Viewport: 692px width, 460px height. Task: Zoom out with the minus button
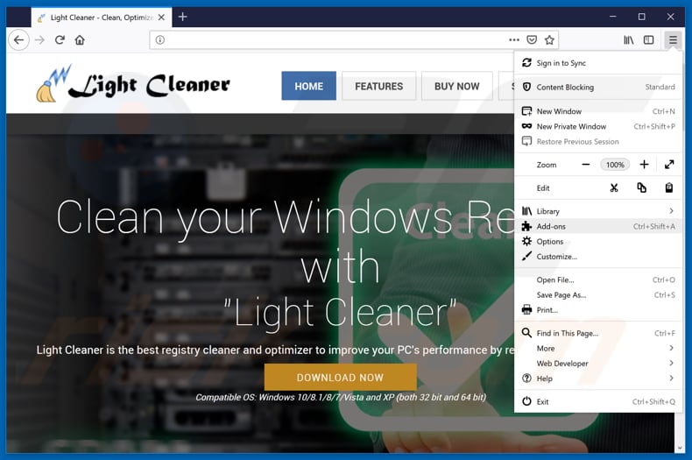coord(586,165)
